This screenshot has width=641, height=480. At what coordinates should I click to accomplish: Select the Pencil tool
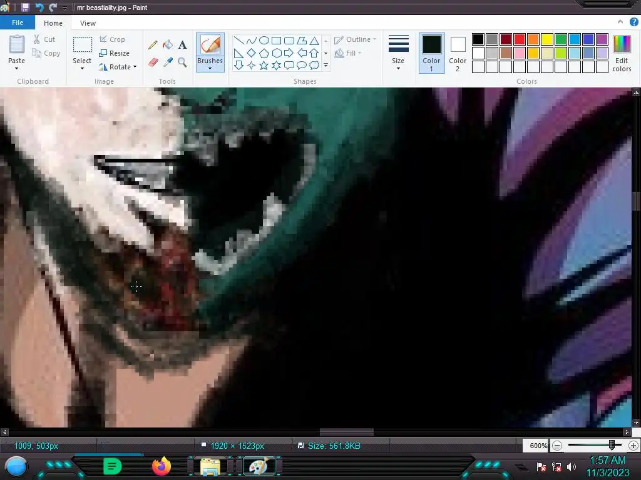tap(153, 45)
